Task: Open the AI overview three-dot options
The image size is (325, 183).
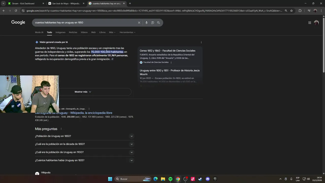Action: point(201,42)
